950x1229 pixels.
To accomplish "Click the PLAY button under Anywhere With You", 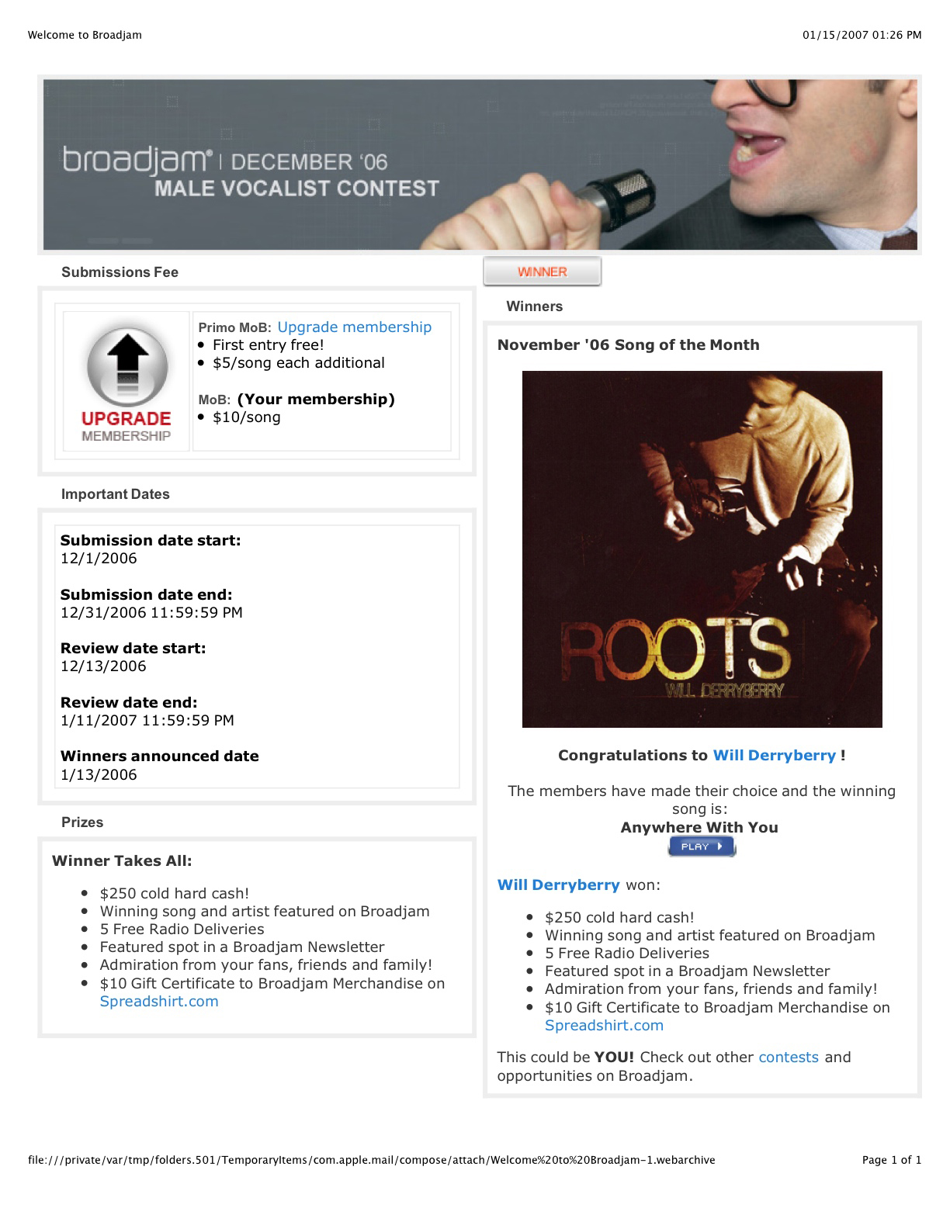I will coord(702,846).
